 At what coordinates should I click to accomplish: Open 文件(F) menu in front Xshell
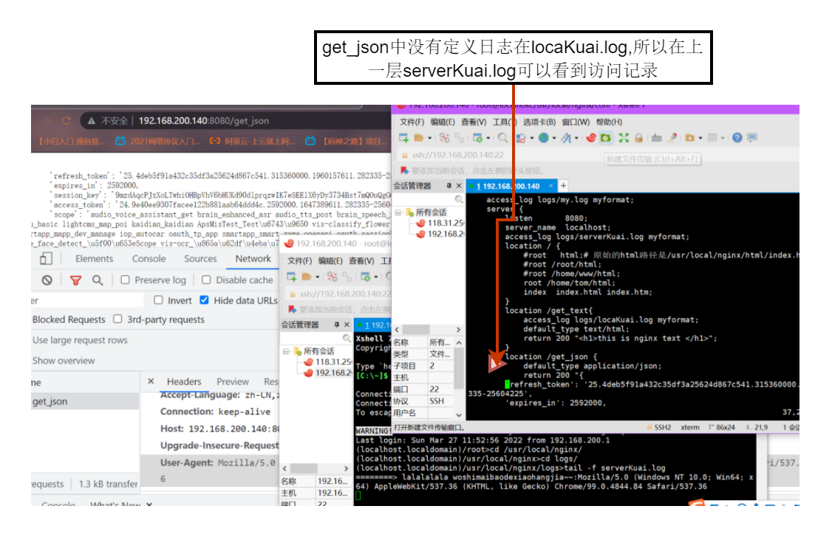412,122
